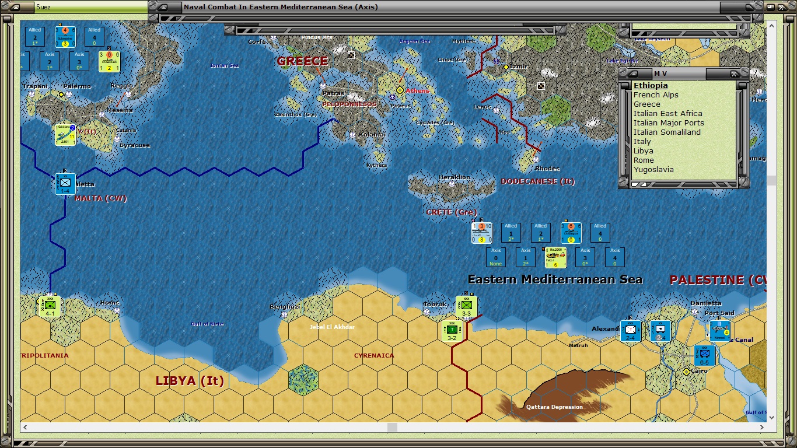Click the vertical map scrollbar thumb

click(771, 181)
